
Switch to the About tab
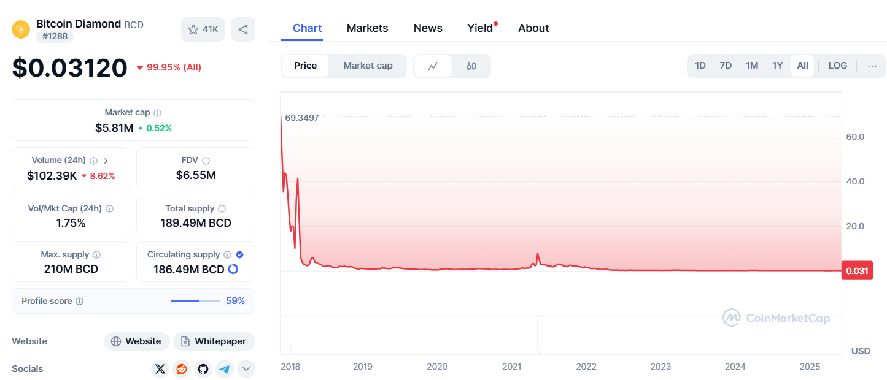533,28
